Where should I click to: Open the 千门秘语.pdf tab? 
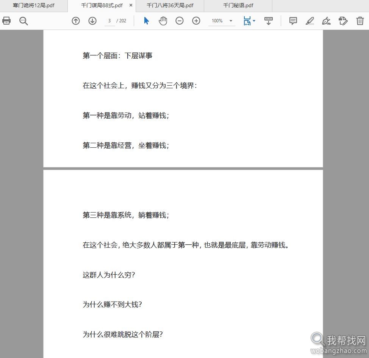coord(238,6)
